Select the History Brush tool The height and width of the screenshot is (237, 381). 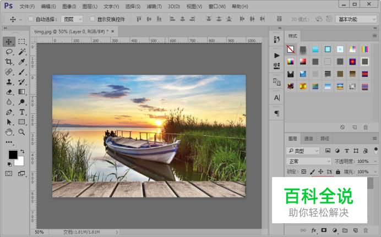click(x=21, y=82)
